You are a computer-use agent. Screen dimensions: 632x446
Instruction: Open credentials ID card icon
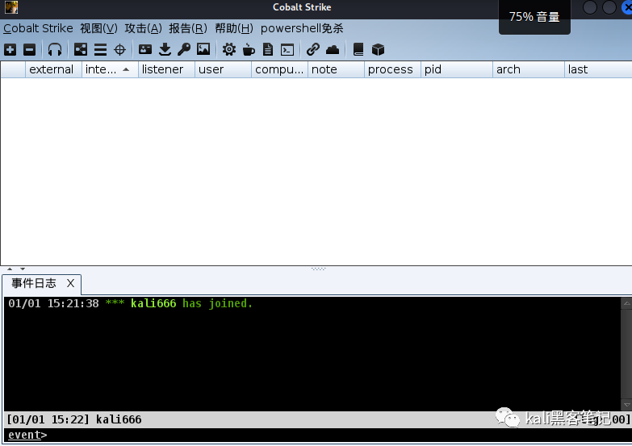pyautogui.click(x=145, y=49)
